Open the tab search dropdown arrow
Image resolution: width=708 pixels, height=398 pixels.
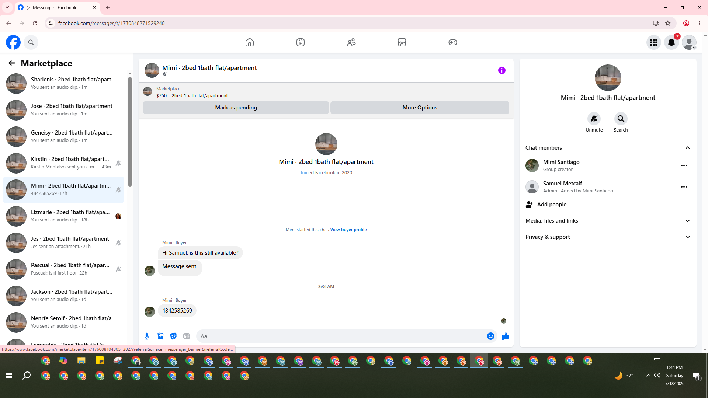click(x=7, y=7)
